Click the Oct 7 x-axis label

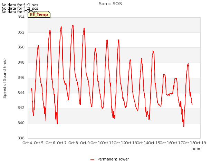62,143
